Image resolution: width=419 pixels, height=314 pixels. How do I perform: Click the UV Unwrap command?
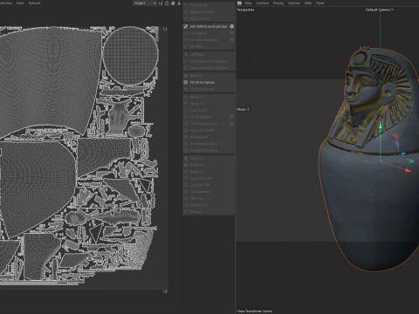pos(198,33)
